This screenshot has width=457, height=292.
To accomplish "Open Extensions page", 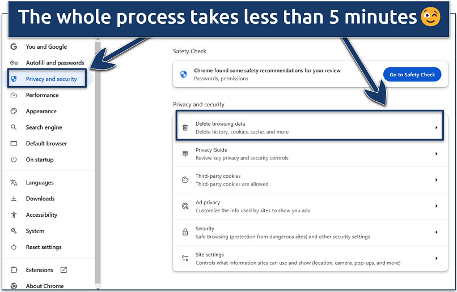I will [39, 270].
